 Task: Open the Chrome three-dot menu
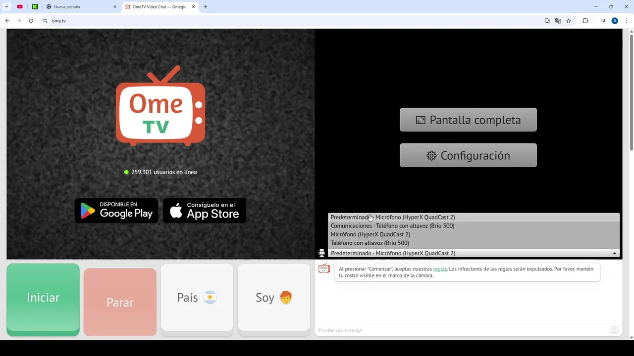[x=627, y=21]
